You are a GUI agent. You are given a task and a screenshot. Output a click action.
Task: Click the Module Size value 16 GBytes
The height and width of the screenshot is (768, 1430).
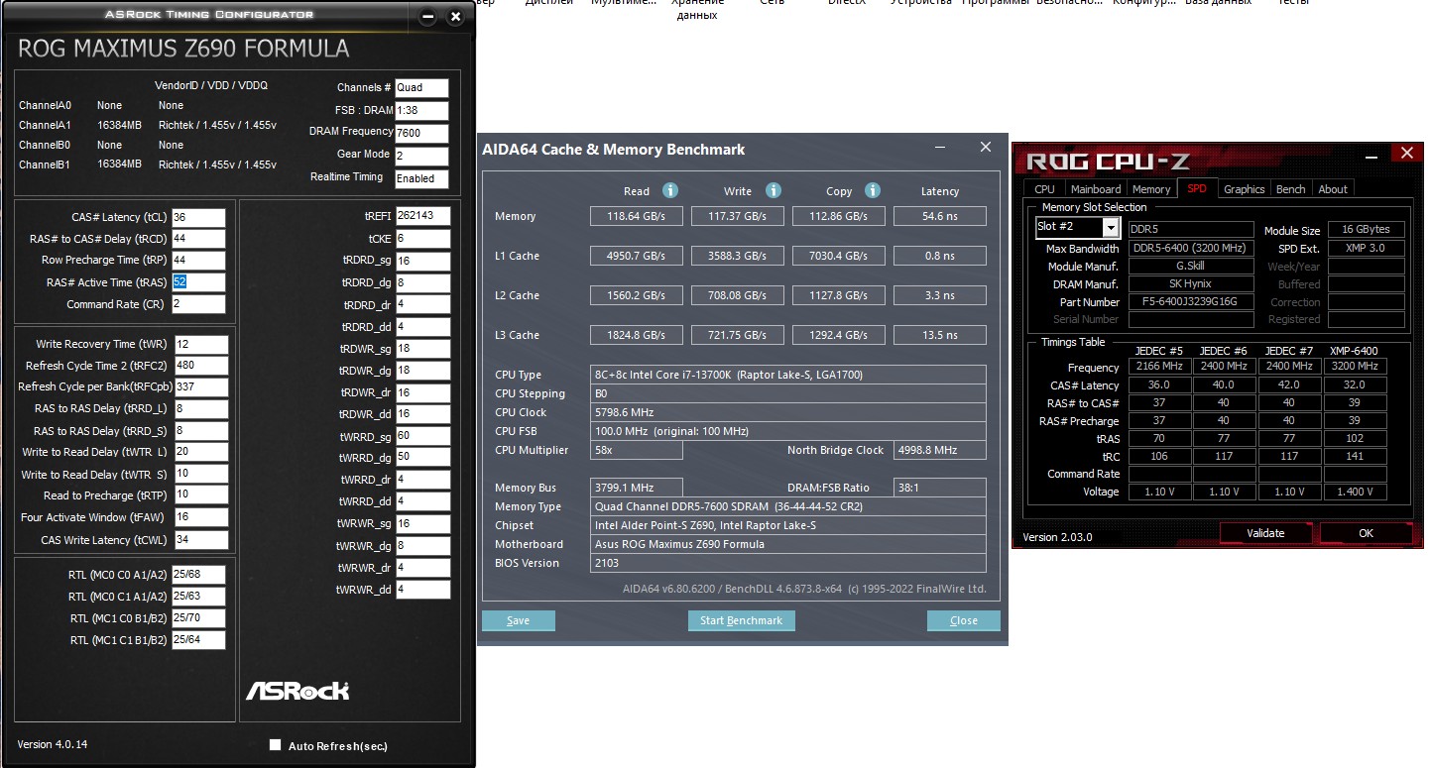pyautogui.click(x=1367, y=230)
